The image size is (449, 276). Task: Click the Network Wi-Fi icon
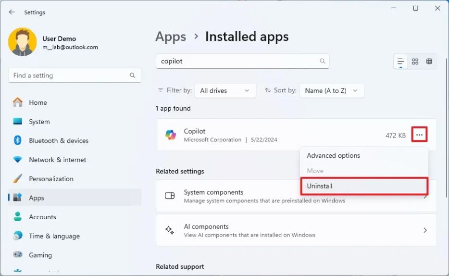pos(18,160)
